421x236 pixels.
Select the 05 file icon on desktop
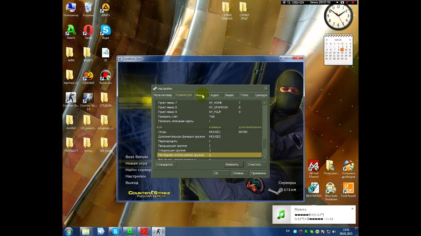pos(105,54)
